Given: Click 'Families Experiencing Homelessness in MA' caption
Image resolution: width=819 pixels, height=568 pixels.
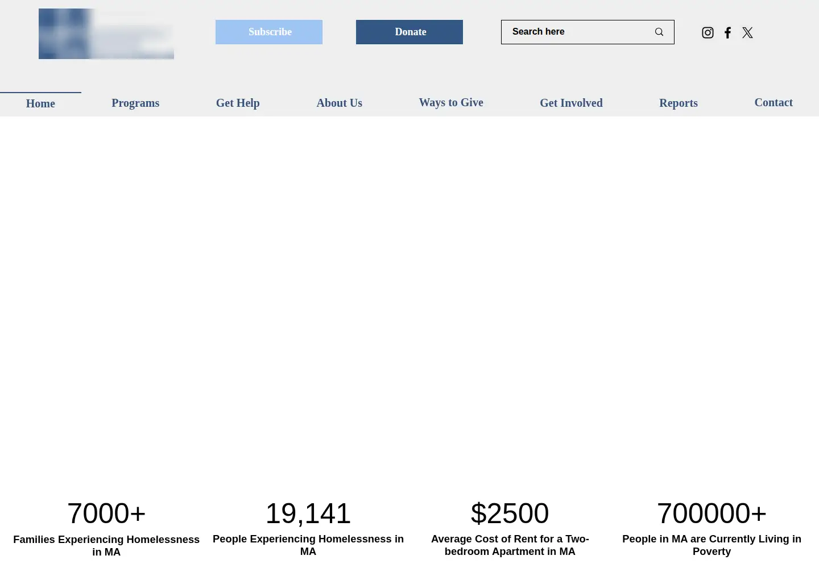Looking at the screenshot, I should [x=106, y=545].
